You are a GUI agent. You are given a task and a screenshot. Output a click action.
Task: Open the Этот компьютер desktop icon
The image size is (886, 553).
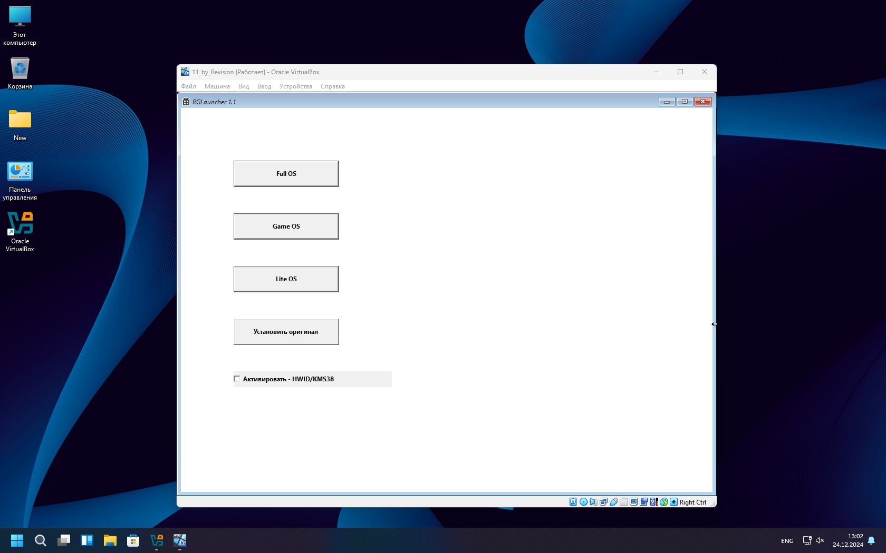pyautogui.click(x=20, y=26)
